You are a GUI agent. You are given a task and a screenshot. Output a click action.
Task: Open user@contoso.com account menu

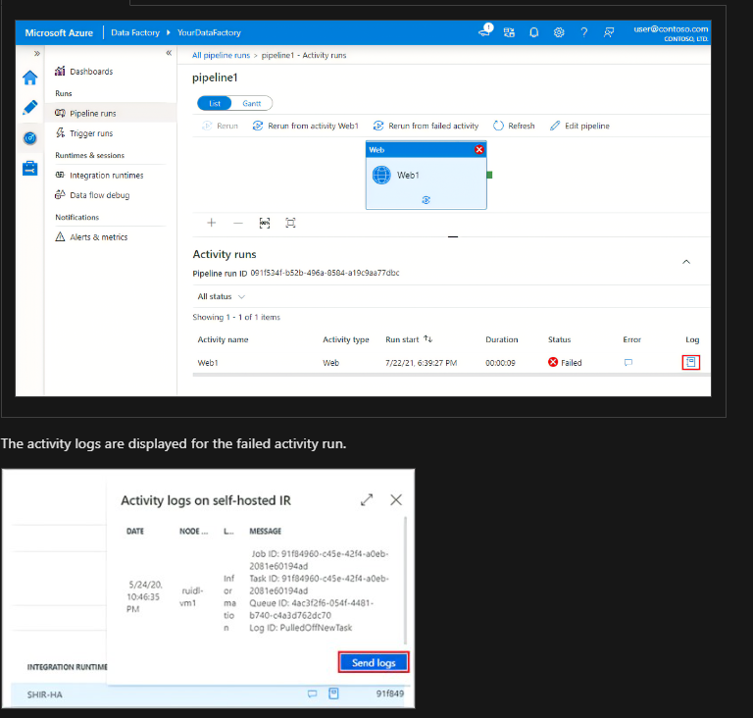(x=671, y=32)
